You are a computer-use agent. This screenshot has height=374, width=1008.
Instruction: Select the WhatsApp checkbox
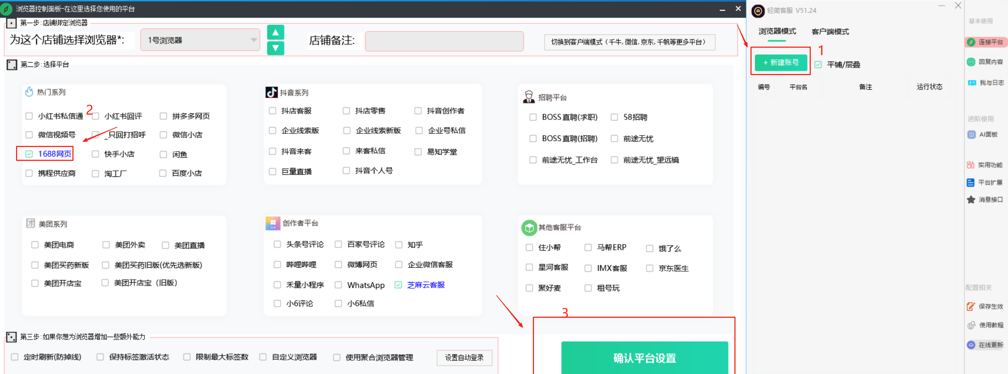coord(338,285)
